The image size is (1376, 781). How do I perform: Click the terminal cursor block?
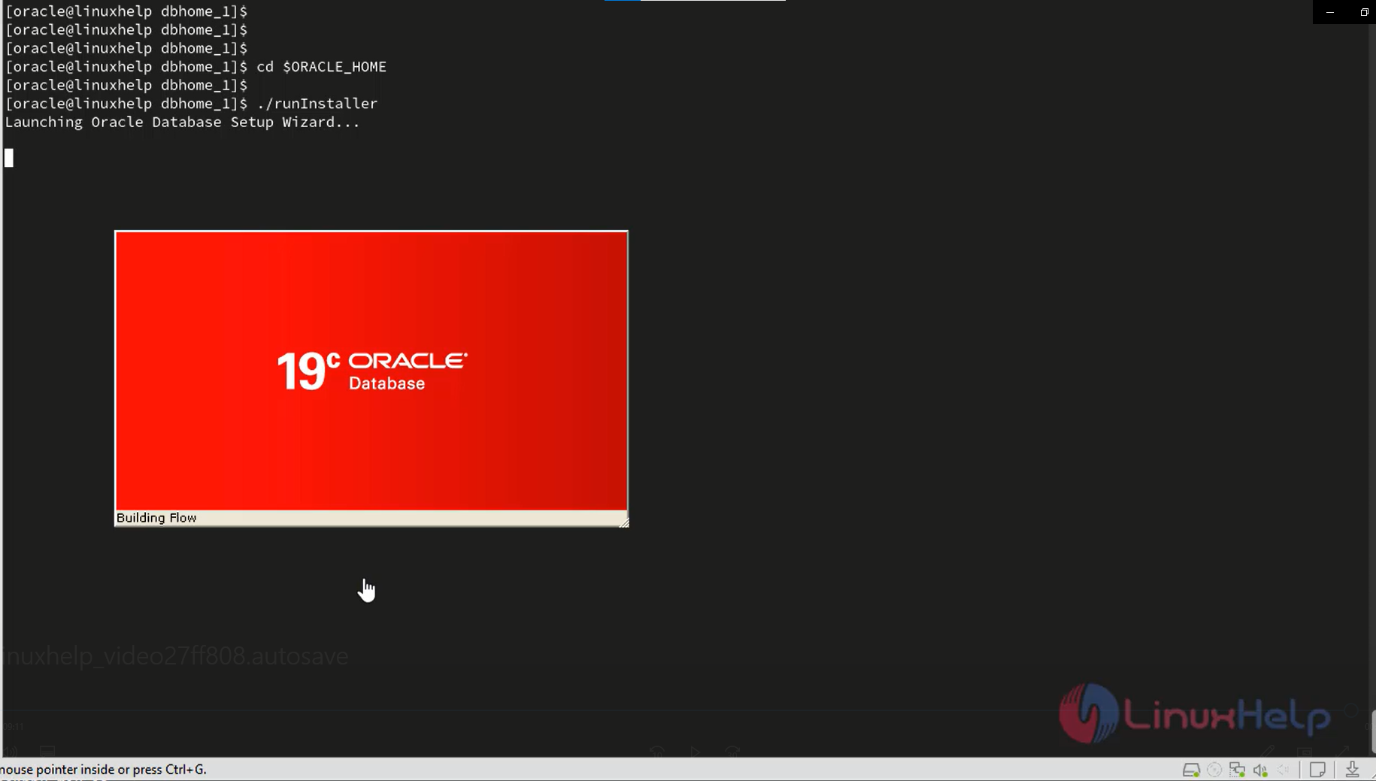9,158
